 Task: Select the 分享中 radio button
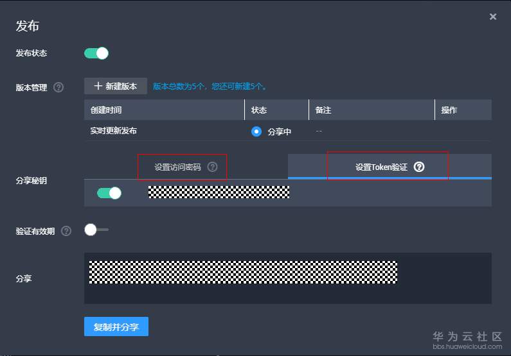click(256, 131)
